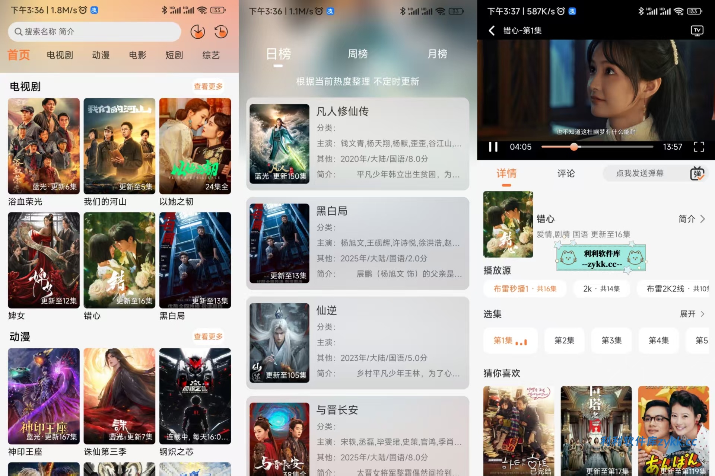This screenshot has height=476, width=715.
Task: Toggle the danmaku 弹 switch icon
Action: [697, 173]
